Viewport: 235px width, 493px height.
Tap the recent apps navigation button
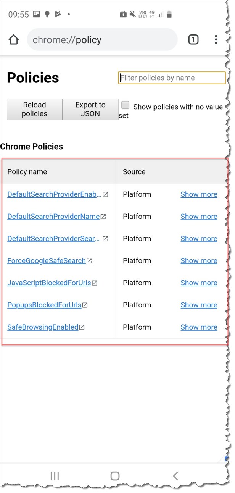(55, 476)
